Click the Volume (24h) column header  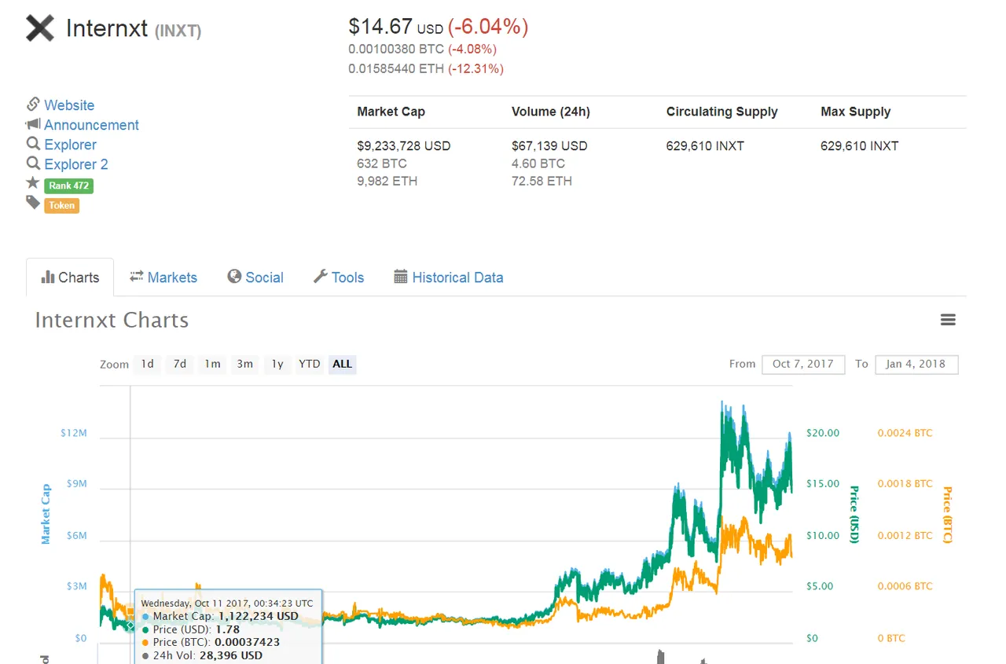pos(550,112)
